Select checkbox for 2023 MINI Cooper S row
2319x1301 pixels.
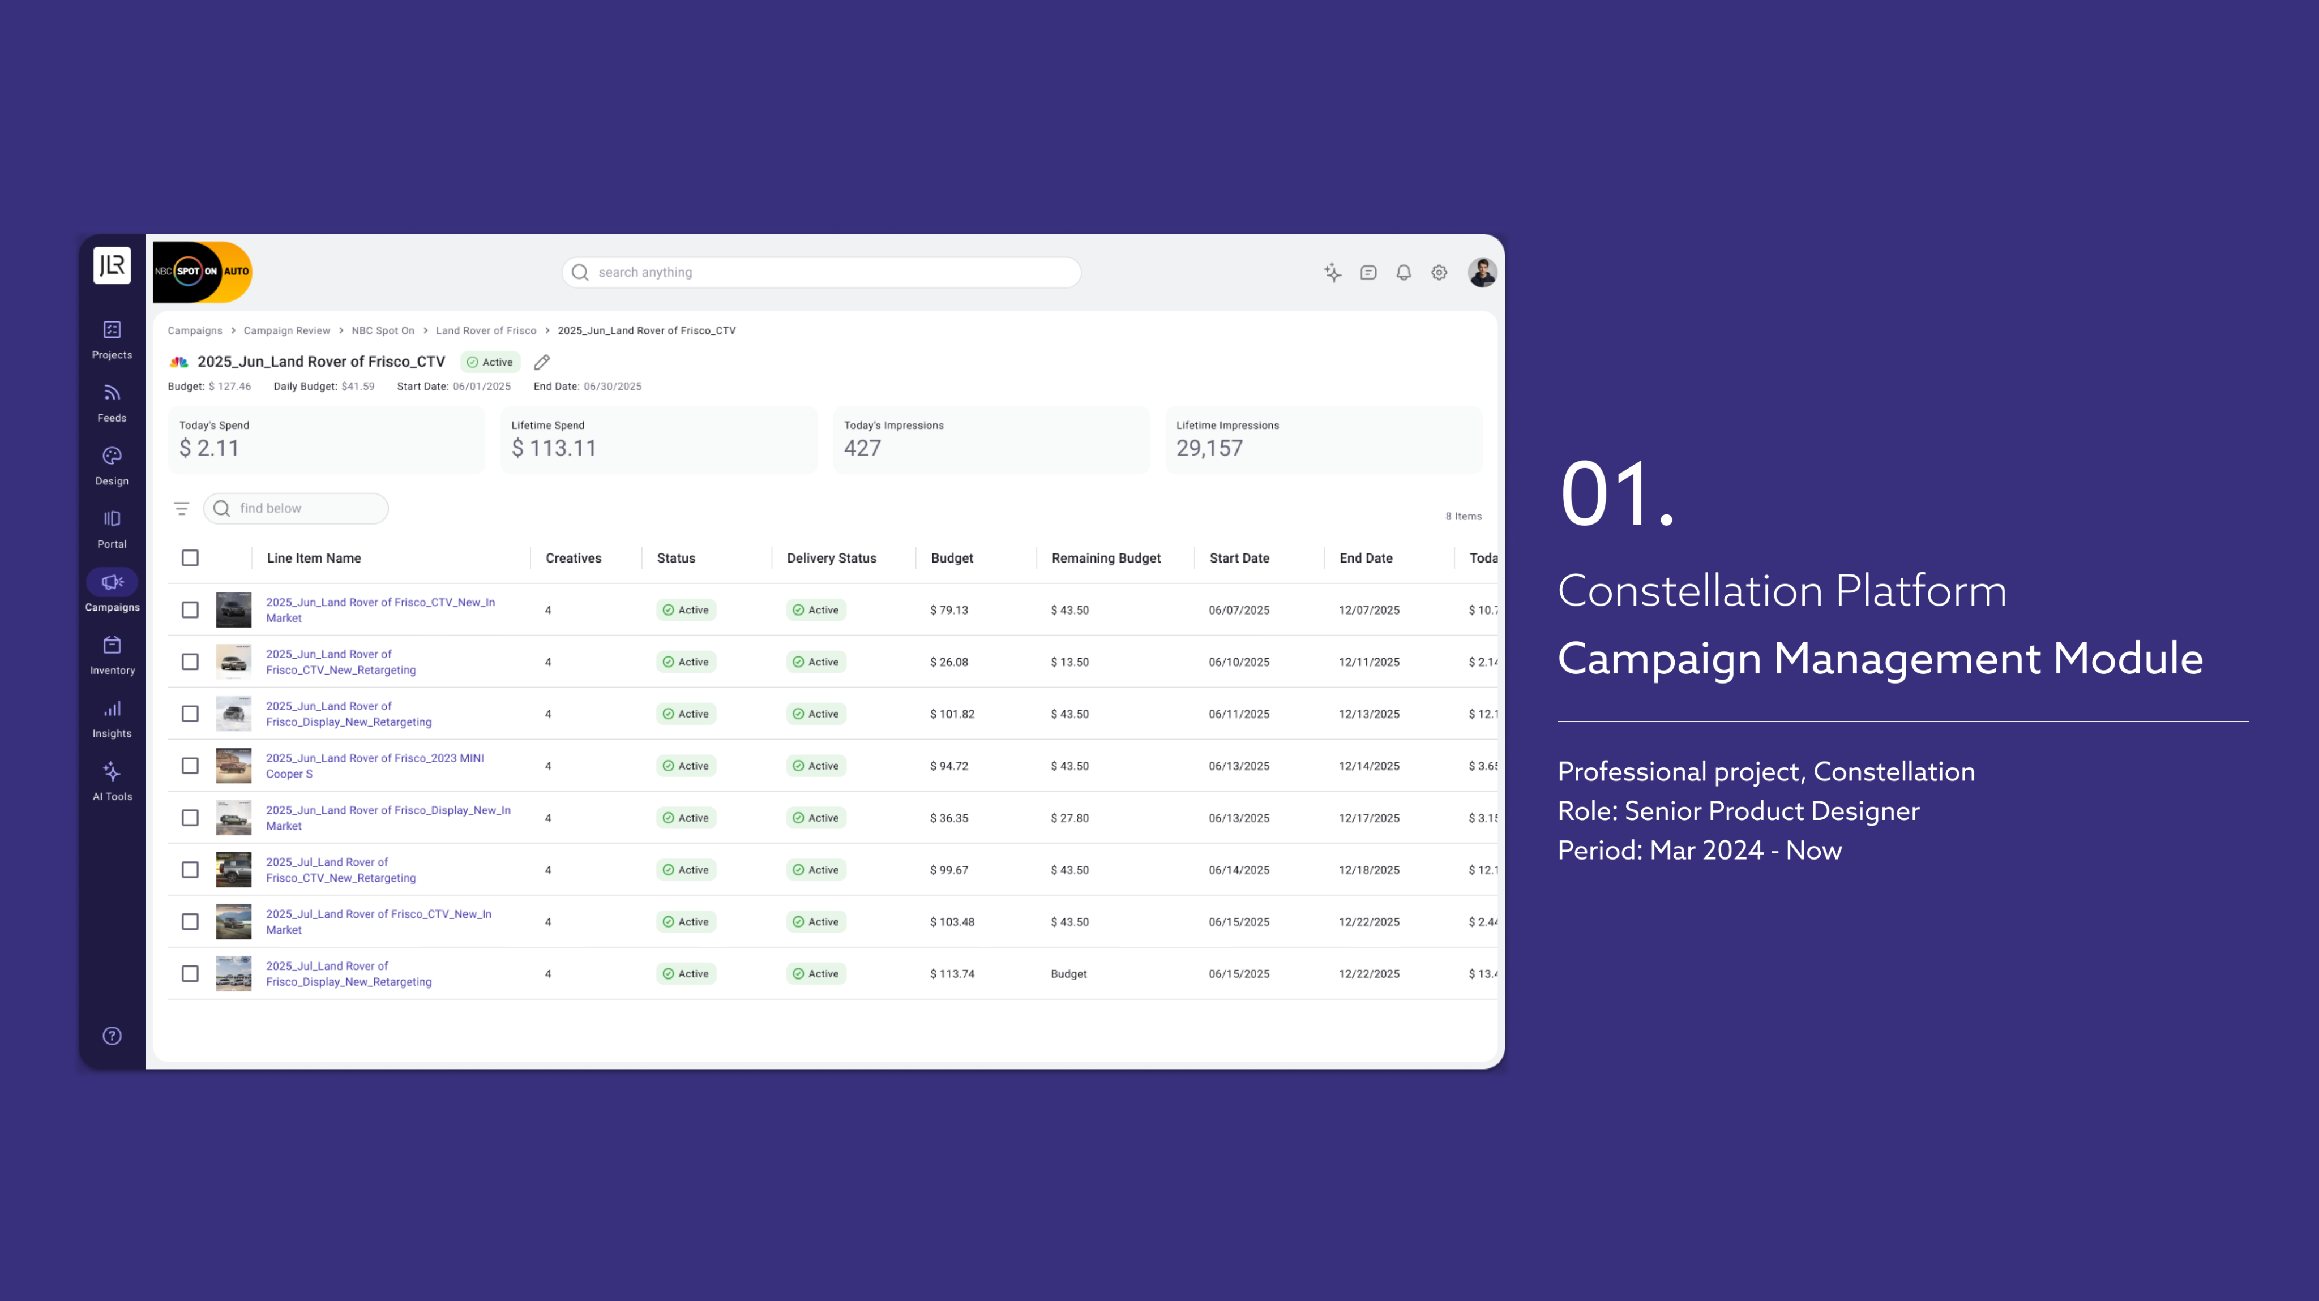tap(190, 766)
